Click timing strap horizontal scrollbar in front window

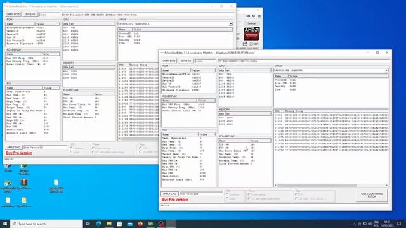tap(317, 185)
